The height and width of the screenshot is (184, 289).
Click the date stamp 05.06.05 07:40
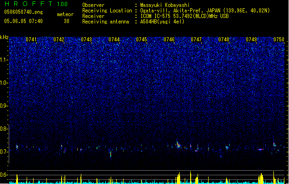pos(23,21)
